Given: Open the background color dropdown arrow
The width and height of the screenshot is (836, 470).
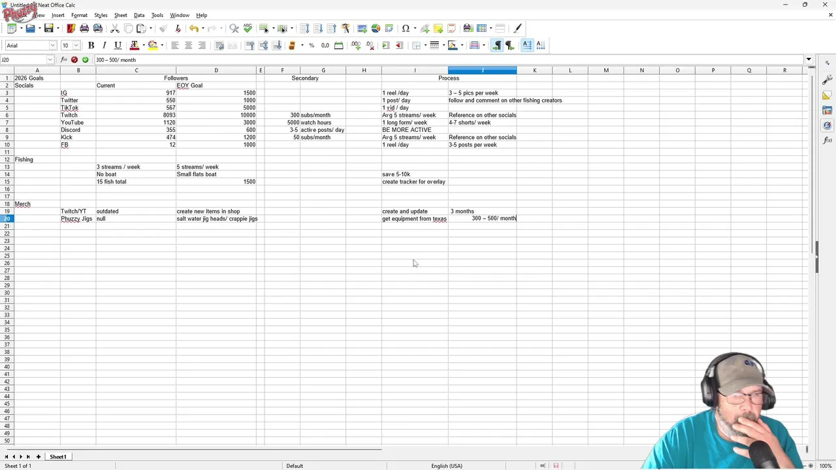Looking at the screenshot, I should (x=161, y=45).
